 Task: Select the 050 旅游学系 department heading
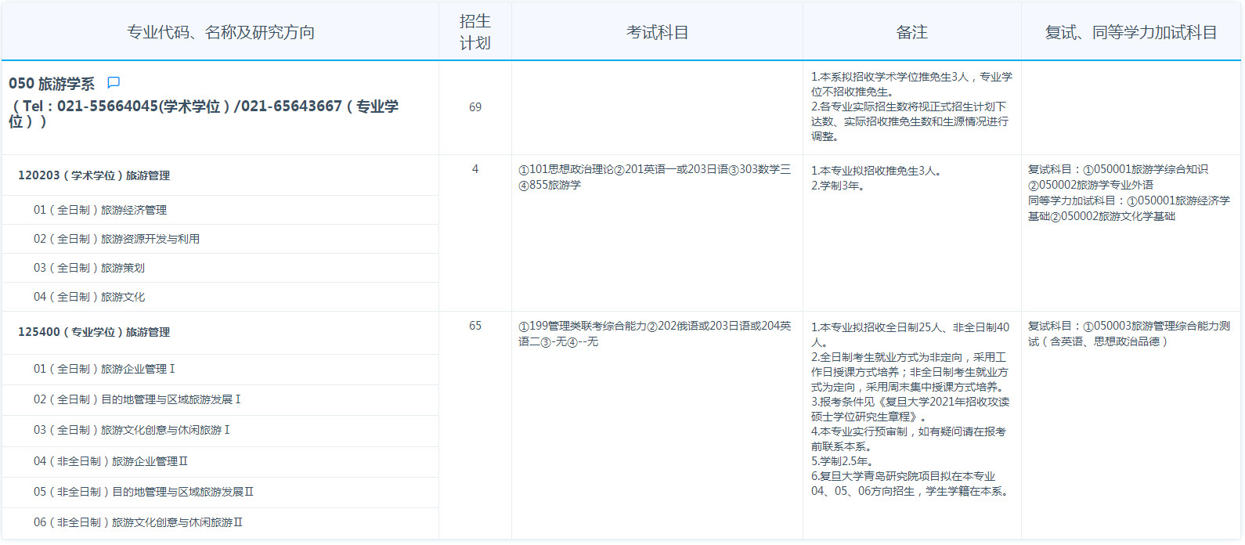pyautogui.click(x=52, y=84)
